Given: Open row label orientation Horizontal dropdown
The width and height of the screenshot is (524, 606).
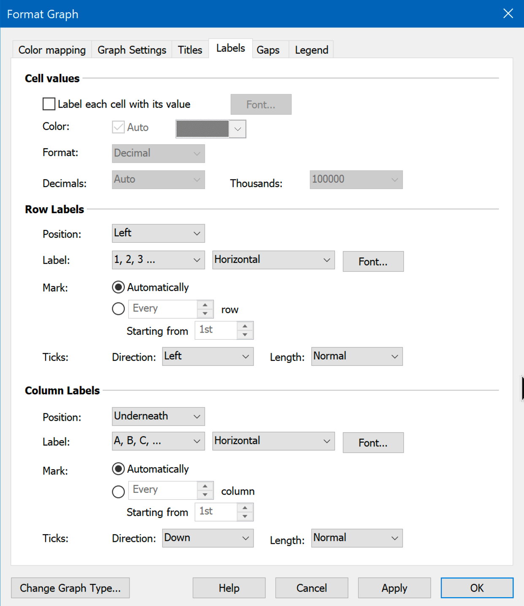Looking at the screenshot, I should click(x=273, y=260).
